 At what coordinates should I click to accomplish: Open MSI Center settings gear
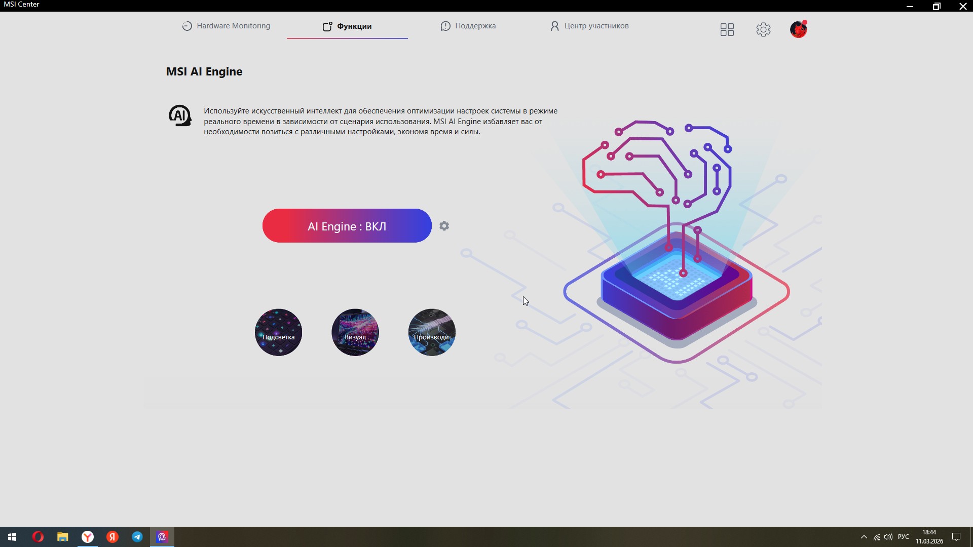[x=764, y=29]
